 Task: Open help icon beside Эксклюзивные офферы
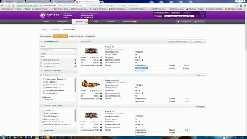tap(76, 60)
